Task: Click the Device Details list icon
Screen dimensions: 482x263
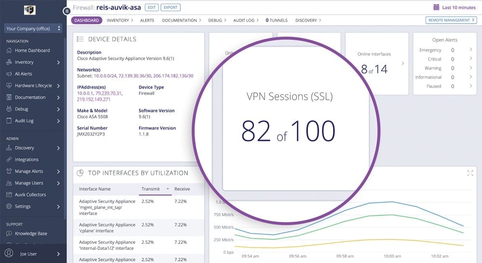Action: [80, 39]
